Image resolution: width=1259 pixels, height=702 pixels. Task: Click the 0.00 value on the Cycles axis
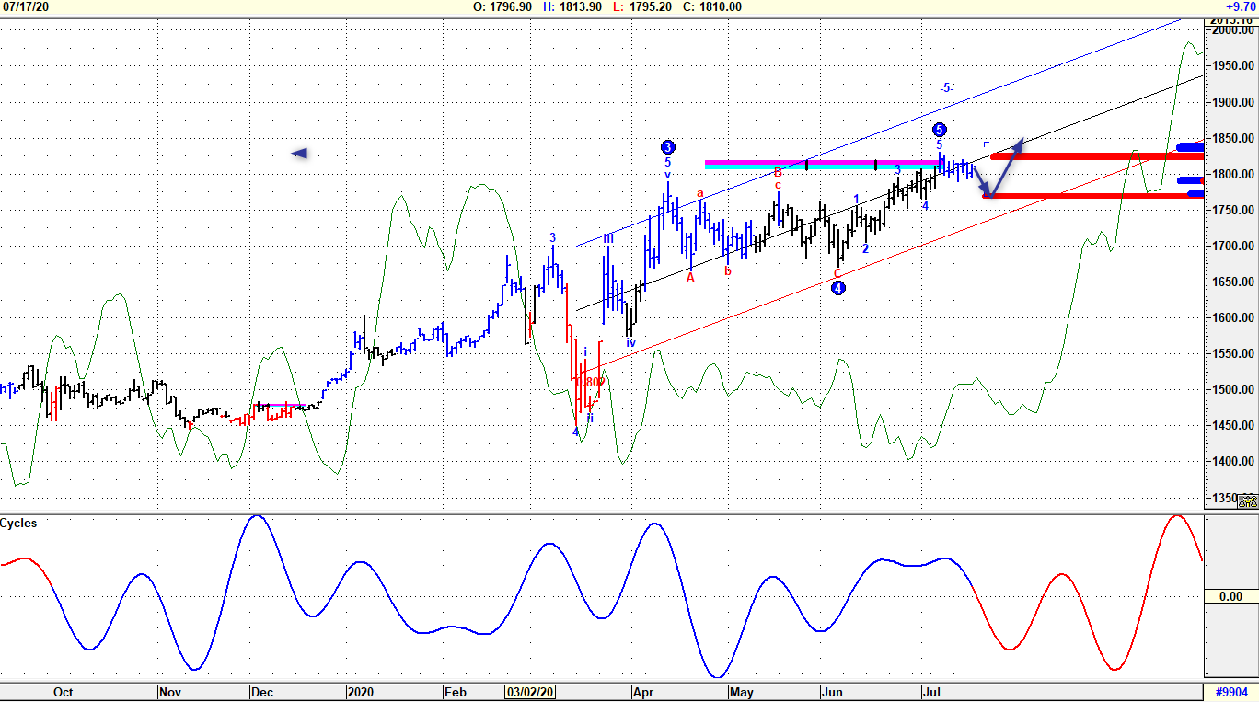[1230, 596]
